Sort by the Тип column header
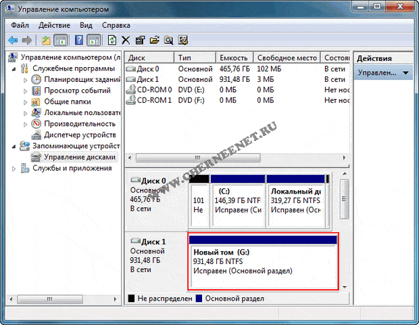Viewport: 419px width, 325px height. click(x=195, y=58)
